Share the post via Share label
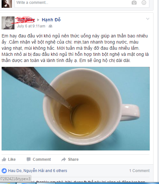Screen dimensions: 159x184 click(73, 159)
